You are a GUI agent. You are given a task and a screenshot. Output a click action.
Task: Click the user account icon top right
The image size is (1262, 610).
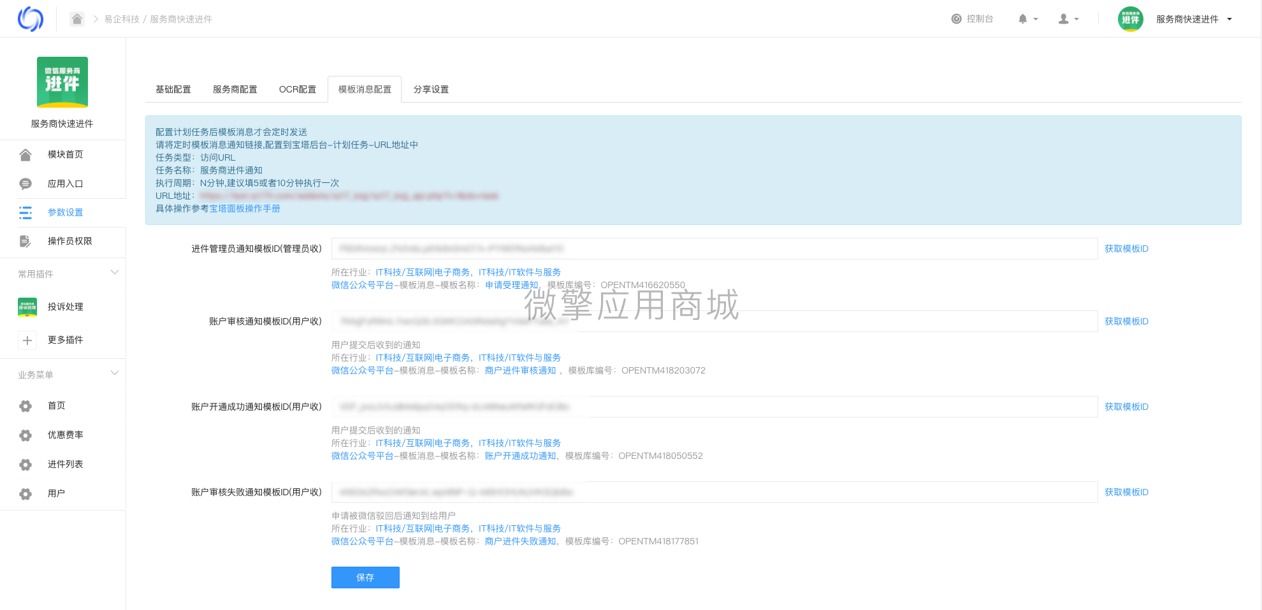point(1064,18)
